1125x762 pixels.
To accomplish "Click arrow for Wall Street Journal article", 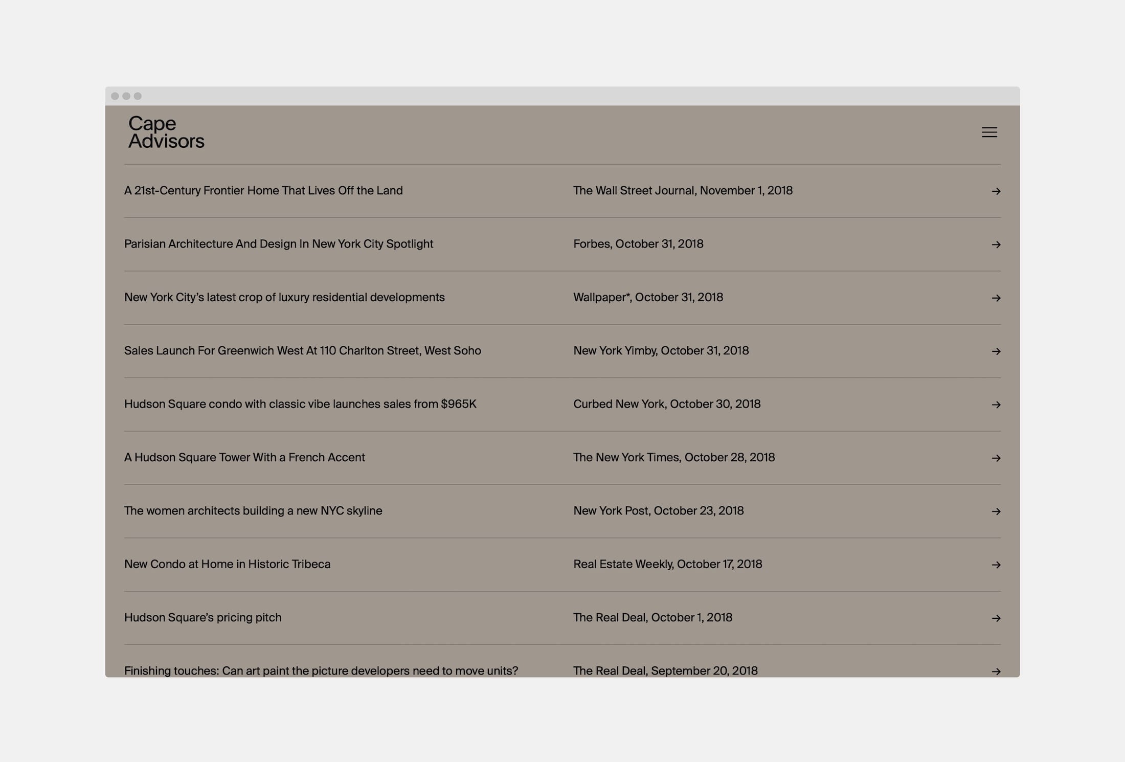I will click(996, 191).
